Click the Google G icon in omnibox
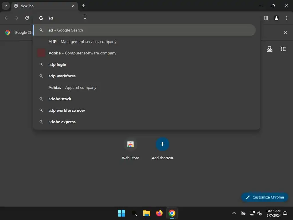The height and width of the screenshot is (220, 293). tap(41, 18)
